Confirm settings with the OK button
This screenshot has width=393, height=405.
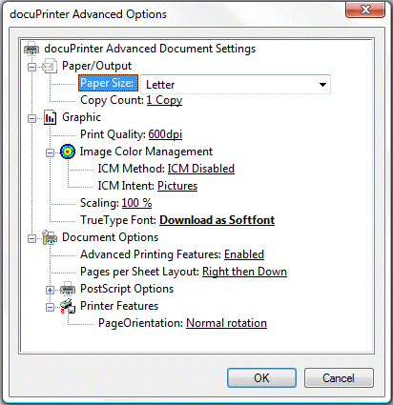(261, 378)
